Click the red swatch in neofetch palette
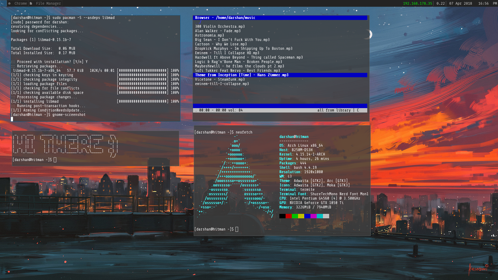Viewport: 498px width, 280px height. (288, 216)
